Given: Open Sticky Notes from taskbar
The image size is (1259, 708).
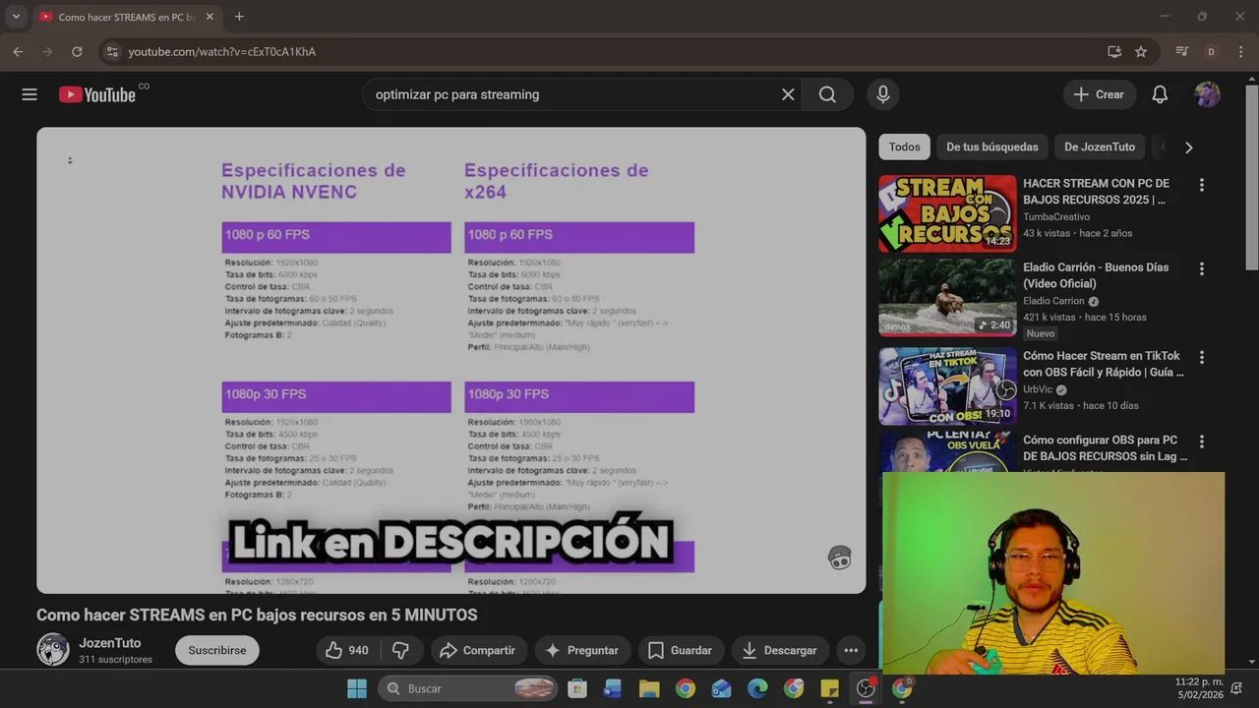Looking at the screenshot, I should pyautogui.click(x=829, y=688).
